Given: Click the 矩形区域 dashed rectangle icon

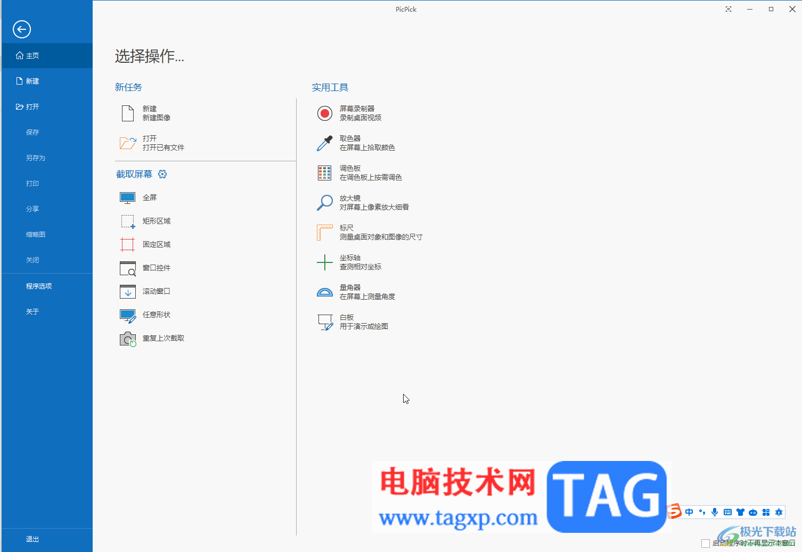Looking at the screenshot, I should [128, 221].
